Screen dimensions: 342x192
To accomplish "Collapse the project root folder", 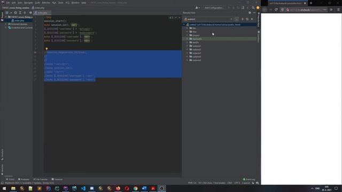I will pyautogui.click(x=6, y=17).
